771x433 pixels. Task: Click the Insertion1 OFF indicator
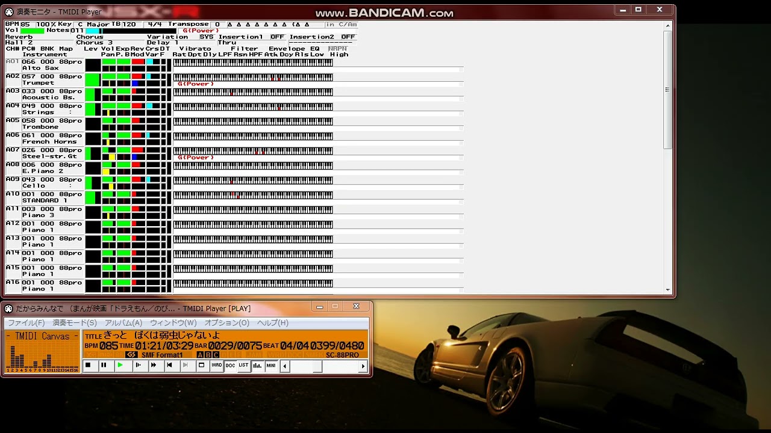(277, 37)
